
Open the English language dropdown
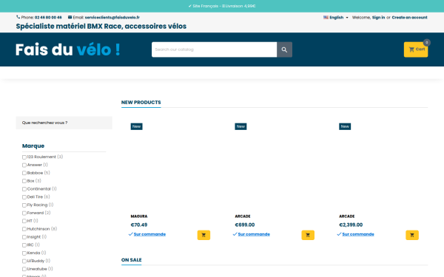(x=336, y=17)
